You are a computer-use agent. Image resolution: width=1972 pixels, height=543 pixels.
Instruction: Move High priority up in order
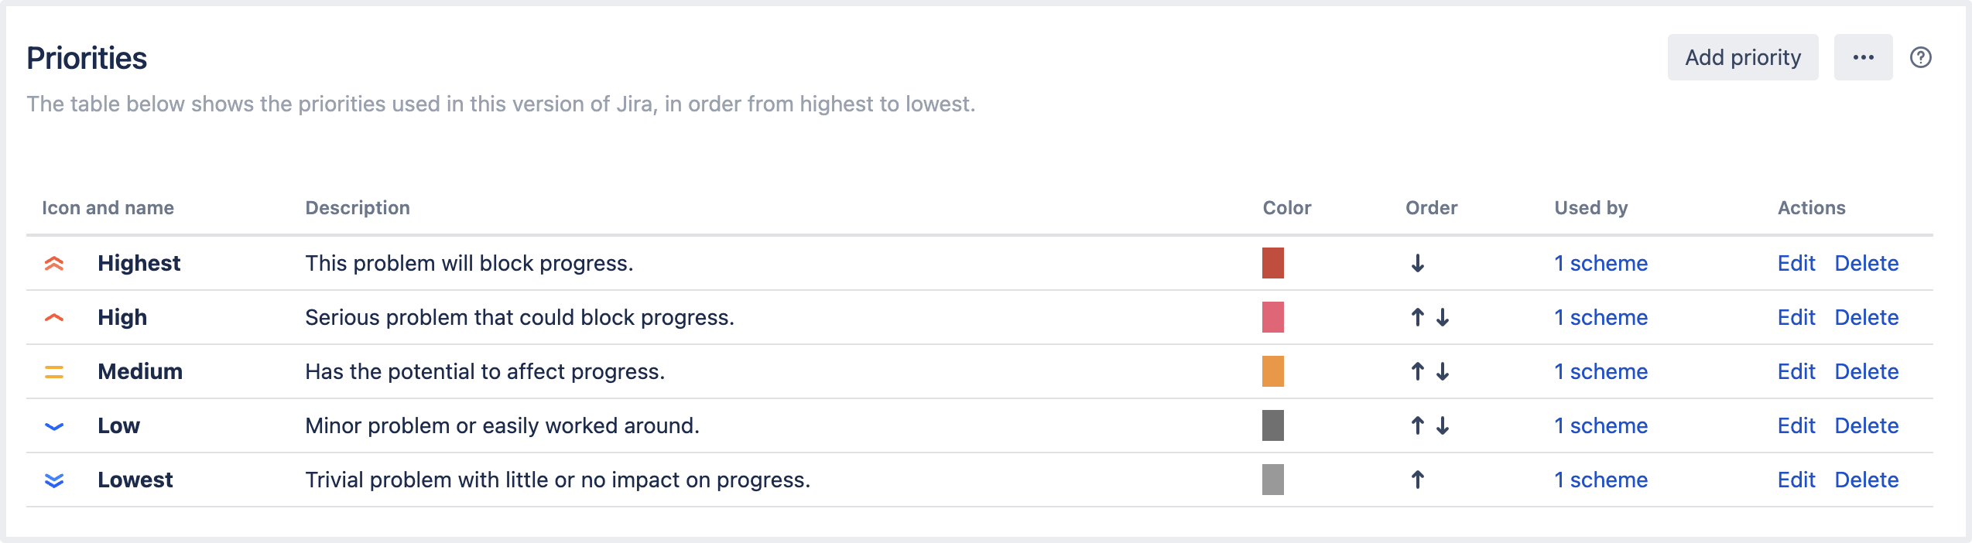tap(1417, 318)
